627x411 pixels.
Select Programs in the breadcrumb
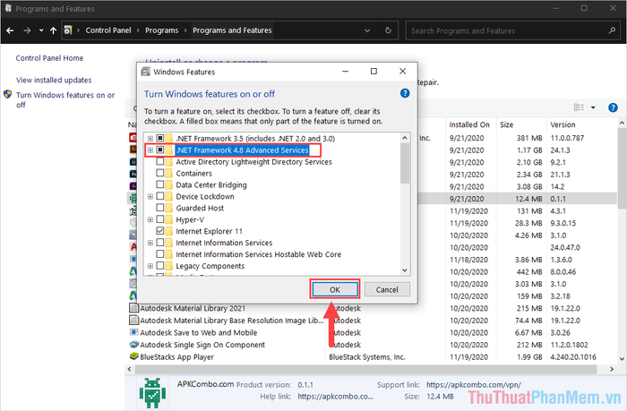(x=161, y=30)
